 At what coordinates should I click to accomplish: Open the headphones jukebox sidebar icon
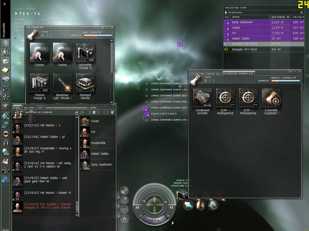pyautogui.click(x=5, y=170)
